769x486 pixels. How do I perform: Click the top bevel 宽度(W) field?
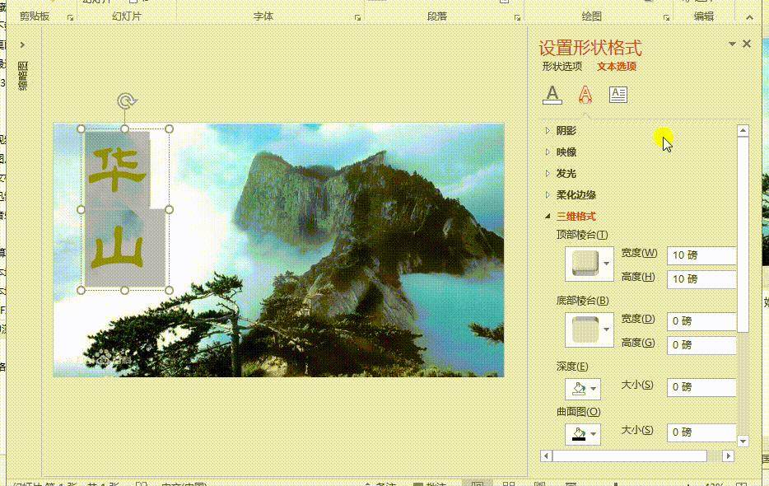click(701, 255)
